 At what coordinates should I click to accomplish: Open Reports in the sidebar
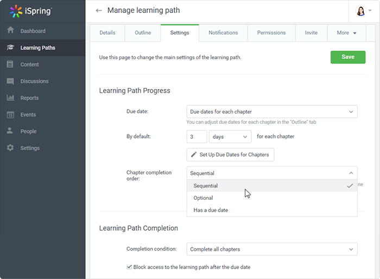[x=43, y=98]
